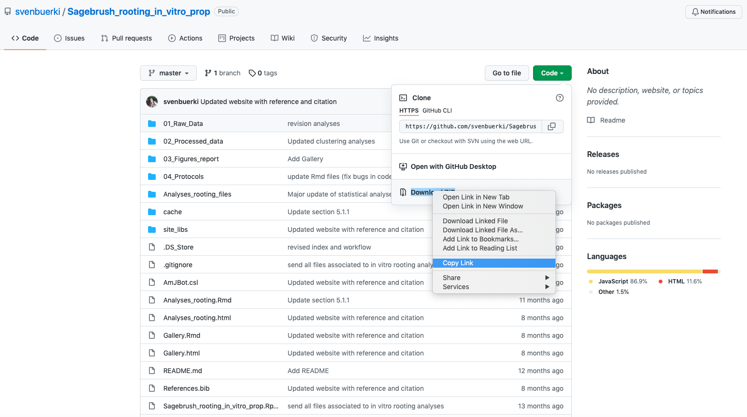The height and width of the screenshot is (417, 747).
Task: Open the Releases heading link
Action: 603,154
